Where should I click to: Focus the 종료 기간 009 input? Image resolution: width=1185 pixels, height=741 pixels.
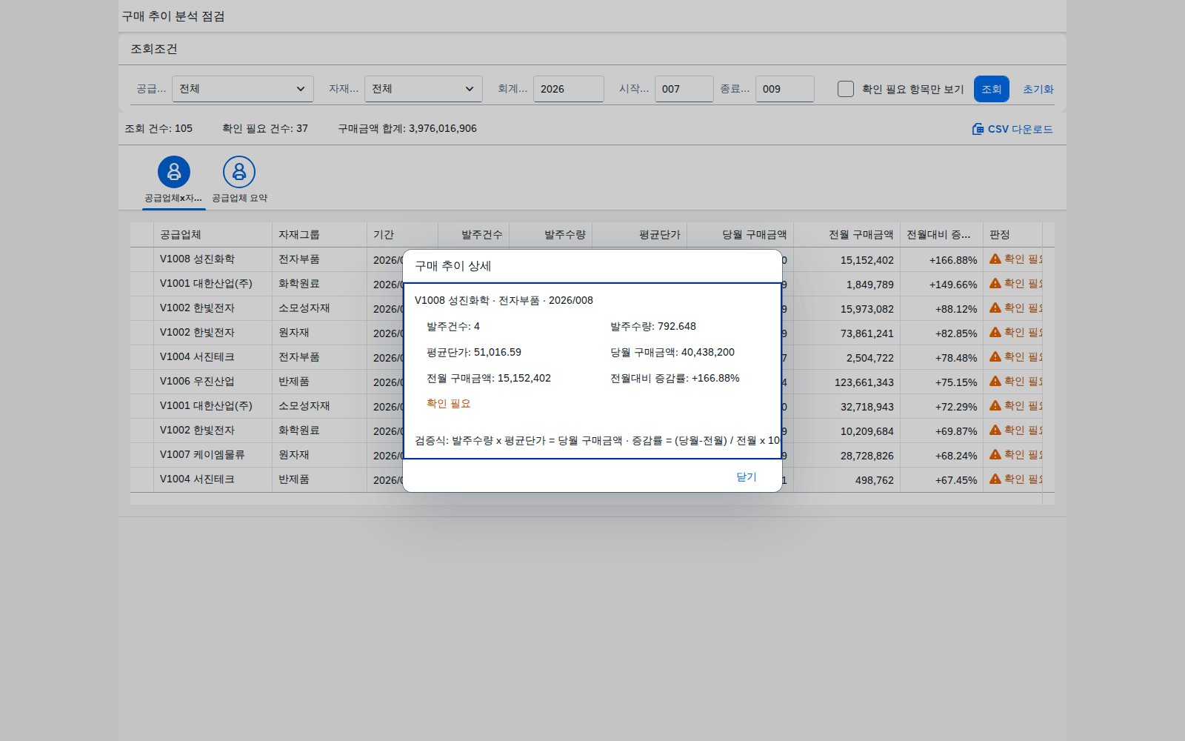(x=785, y=89)
